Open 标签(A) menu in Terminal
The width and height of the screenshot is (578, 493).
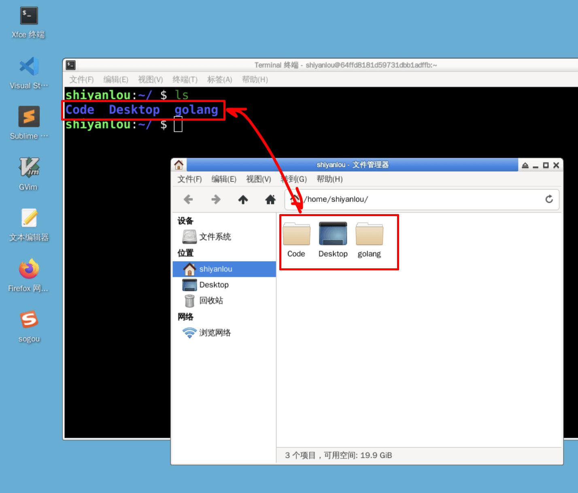click(x=220, y=79)
